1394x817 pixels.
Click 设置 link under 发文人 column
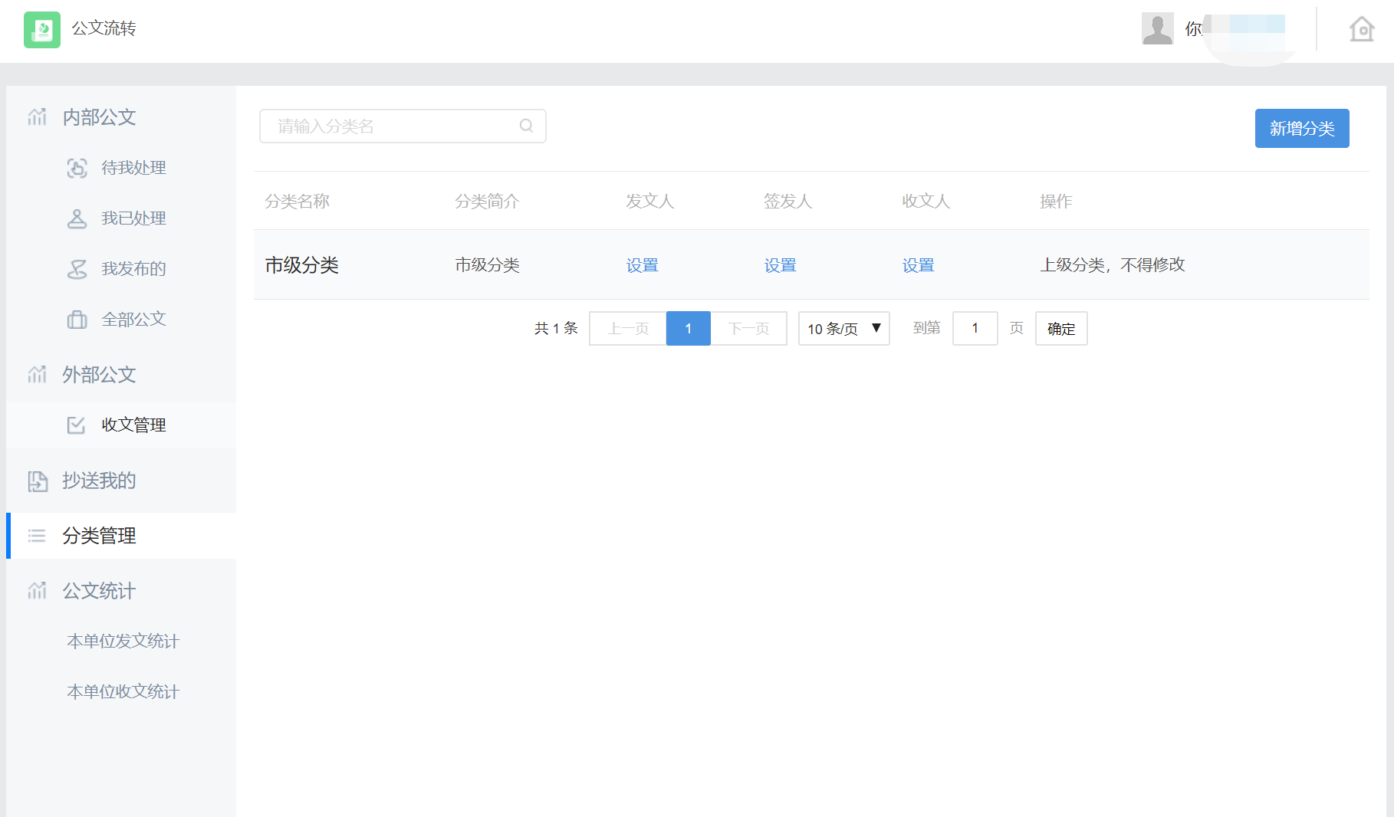point(642,265)
